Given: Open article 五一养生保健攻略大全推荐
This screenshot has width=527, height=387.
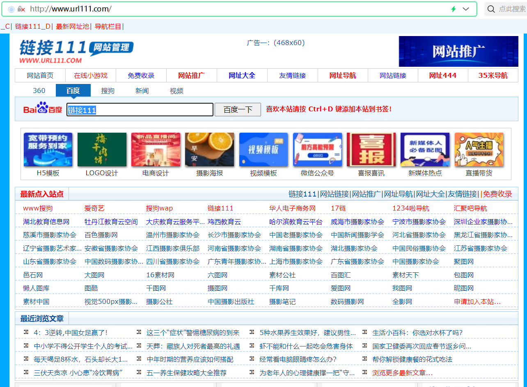Looking at the screenshot, I should (186, 373).
